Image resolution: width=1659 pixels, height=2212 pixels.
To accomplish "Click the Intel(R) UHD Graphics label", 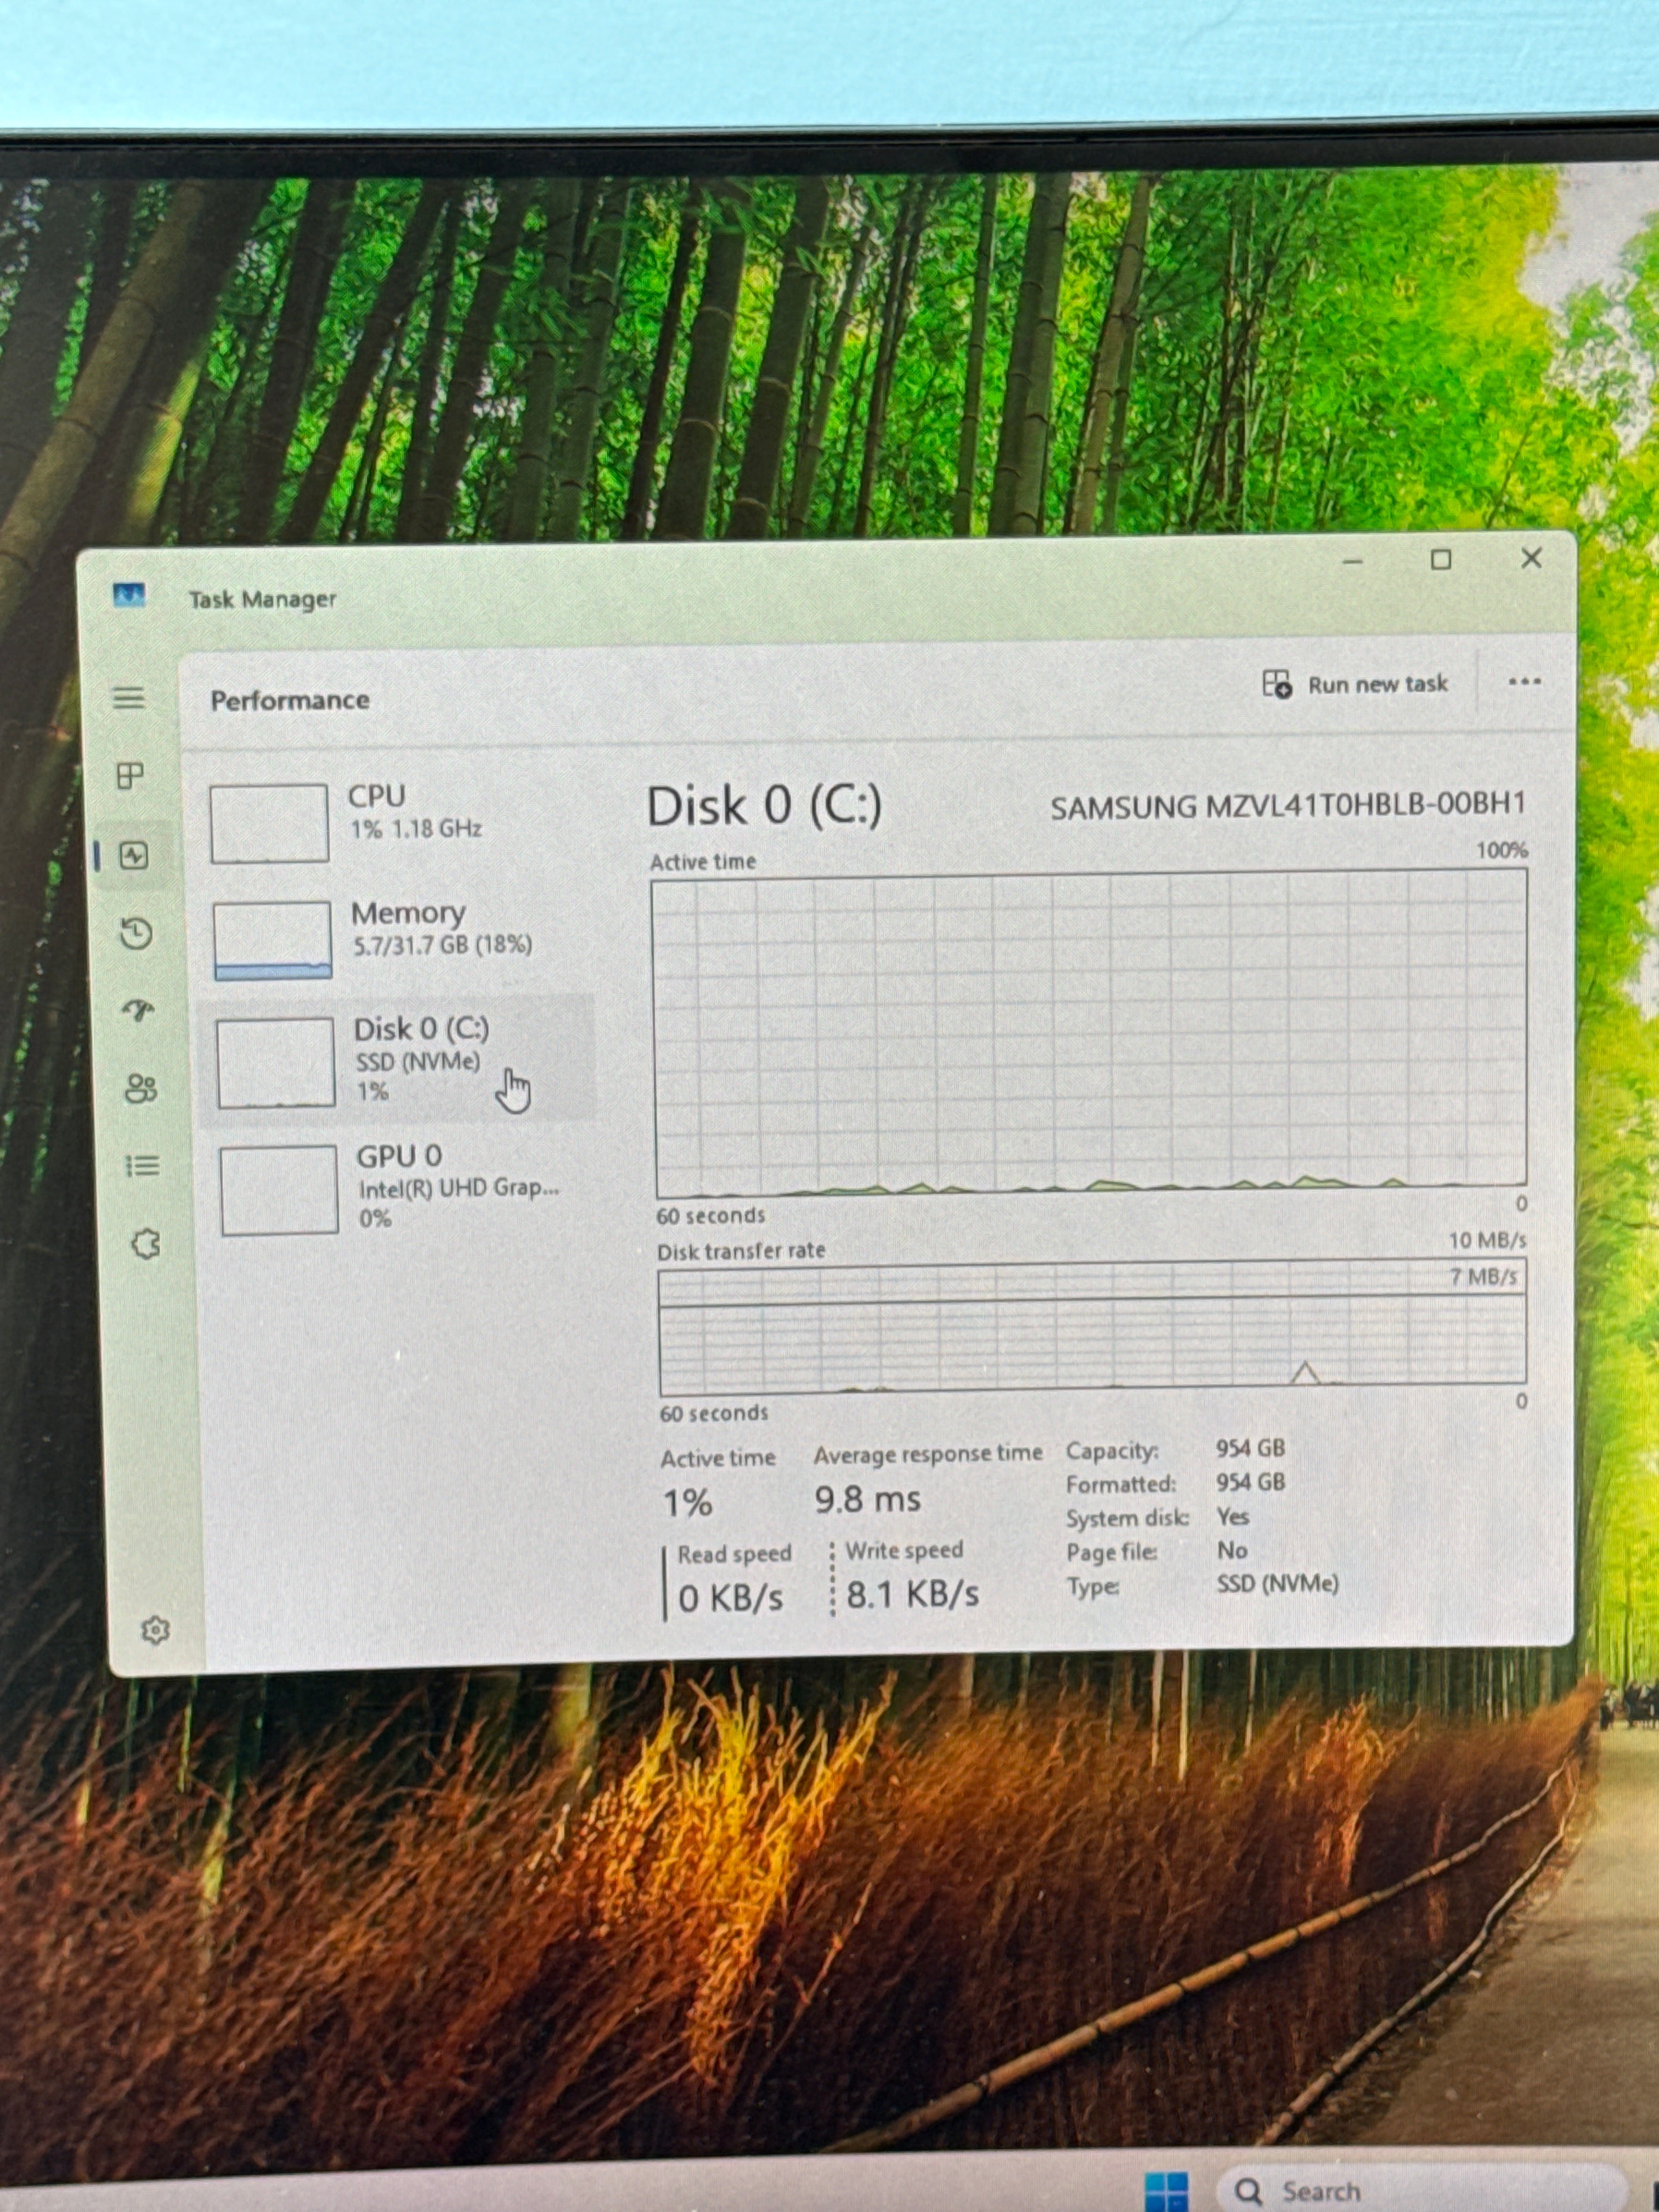I will pyautogui.click(x=459, y=1188).
